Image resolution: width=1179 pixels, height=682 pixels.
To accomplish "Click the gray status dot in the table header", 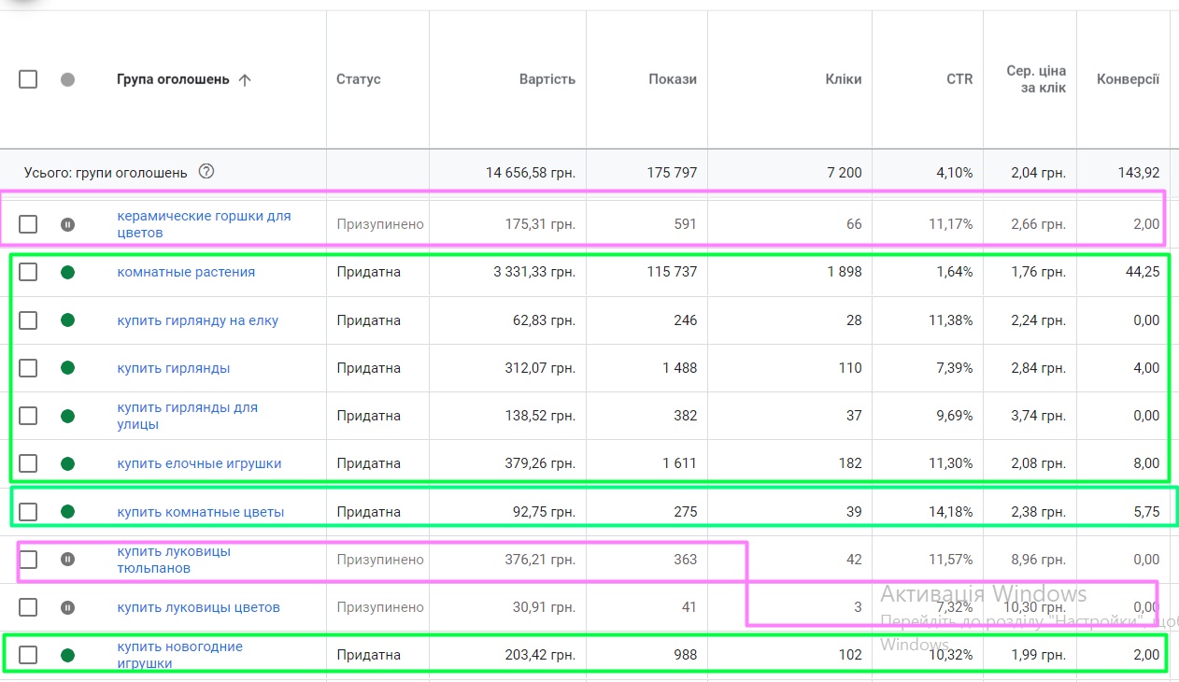I will pos(67,79).
